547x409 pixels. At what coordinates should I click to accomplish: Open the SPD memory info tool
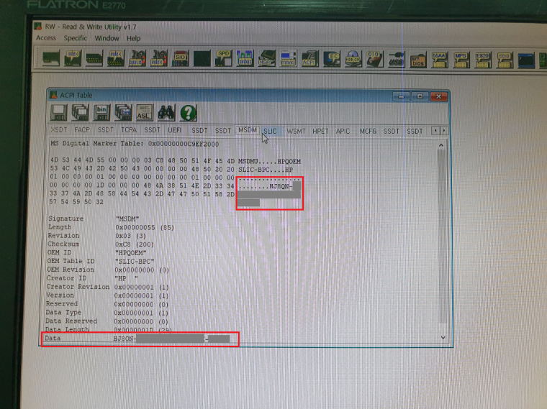pos(224,58)
